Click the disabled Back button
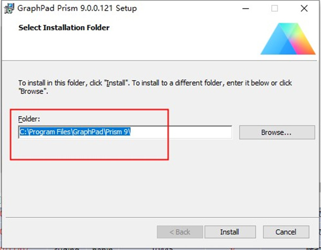The width and height of the screenshot is (321, 250). pos(180,232)
